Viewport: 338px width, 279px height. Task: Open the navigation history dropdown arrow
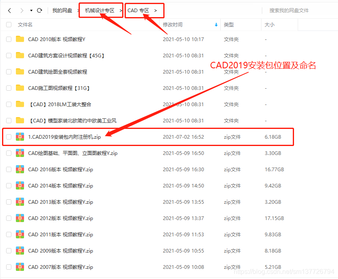click(x=31, y=10)
